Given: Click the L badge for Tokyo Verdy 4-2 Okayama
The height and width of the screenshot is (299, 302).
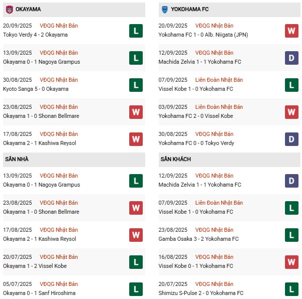Looking at the screenshot, I should coord(136,31).
